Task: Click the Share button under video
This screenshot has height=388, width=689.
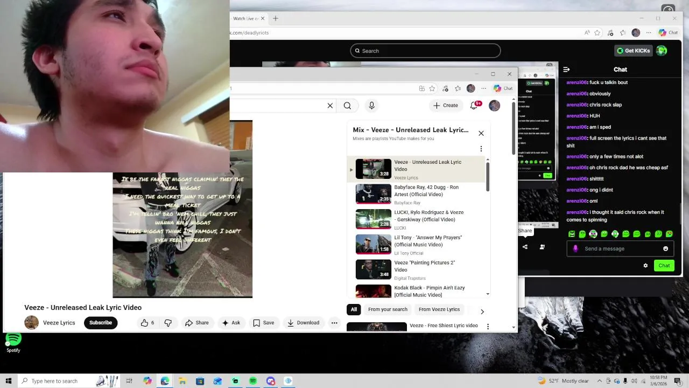Action: pyautogui.click(x=196, y=323)
